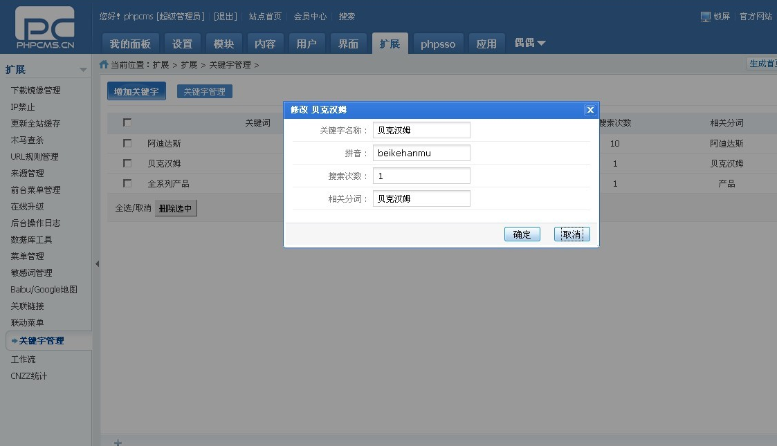
Task: Click the plus icon at bottom bar
Action: point(118,442)
